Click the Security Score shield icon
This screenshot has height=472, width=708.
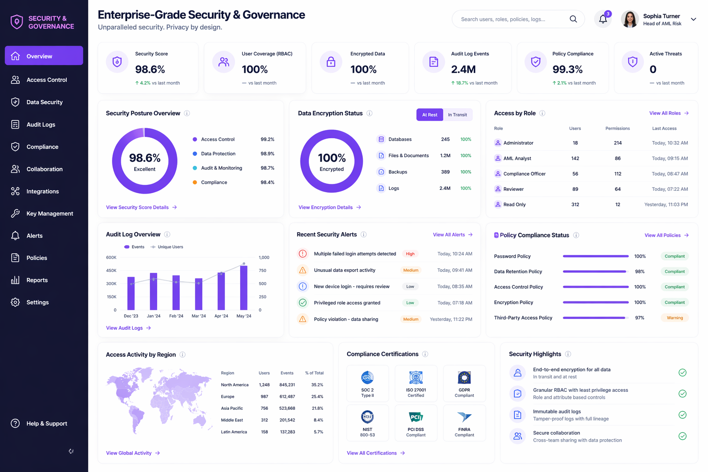pos(117,62)
